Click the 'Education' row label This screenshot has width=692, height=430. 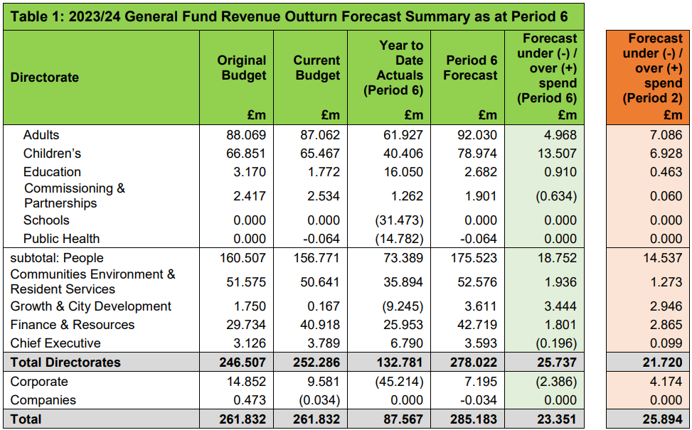coord(52,172)
